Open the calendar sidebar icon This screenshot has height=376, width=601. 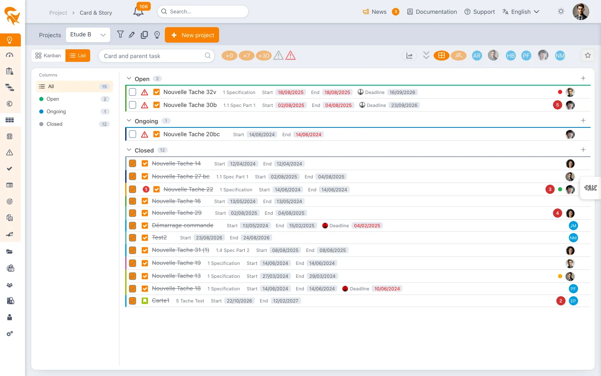tap(10, 136)
